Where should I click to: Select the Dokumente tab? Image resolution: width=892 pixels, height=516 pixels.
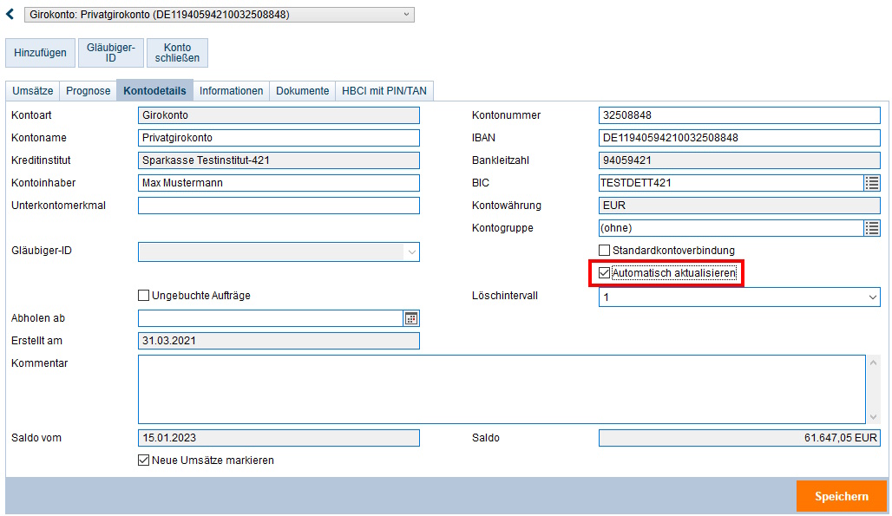(x=302, y=91)
